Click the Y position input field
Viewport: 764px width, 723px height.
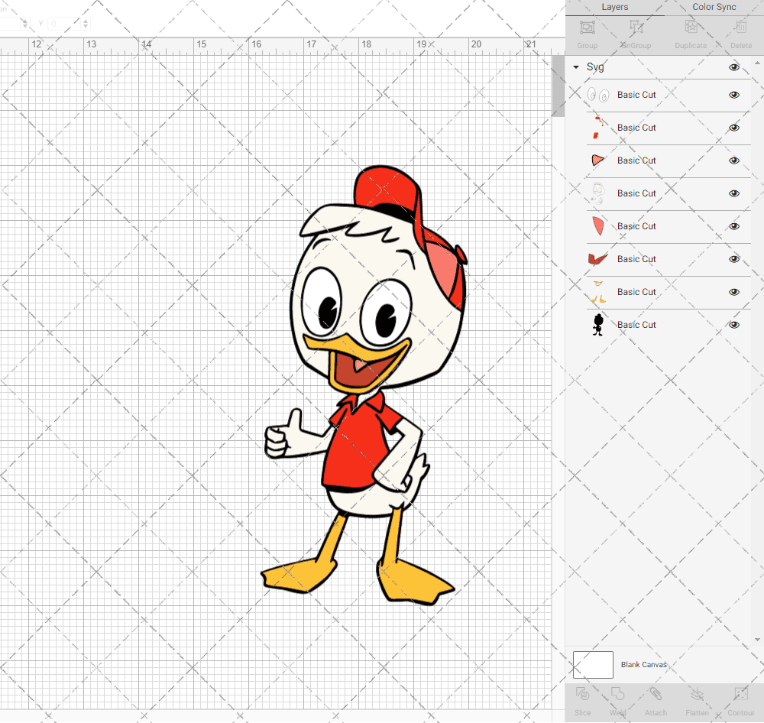64,24
